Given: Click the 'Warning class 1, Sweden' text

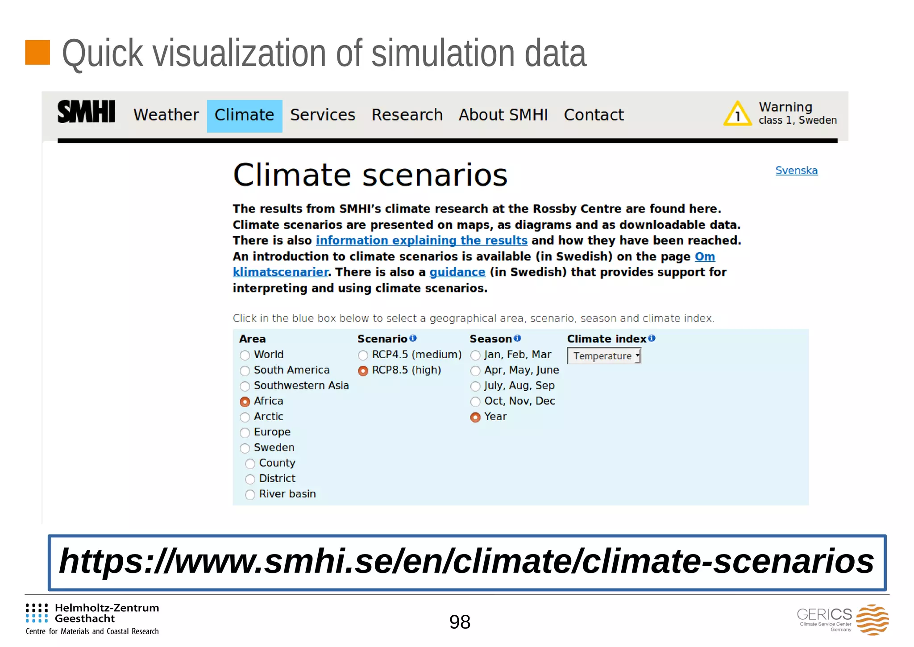Looking at the screenshot, I should (x=798, y=113).
